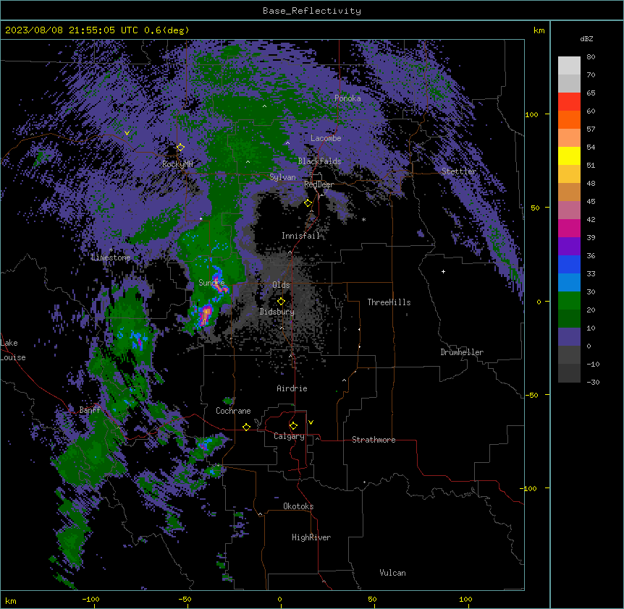The width and height of the screenshot is (624, 609).
Task: Pick the yellow 51–54 dBZ legend swatch
Action: click(x=569, y=156)
